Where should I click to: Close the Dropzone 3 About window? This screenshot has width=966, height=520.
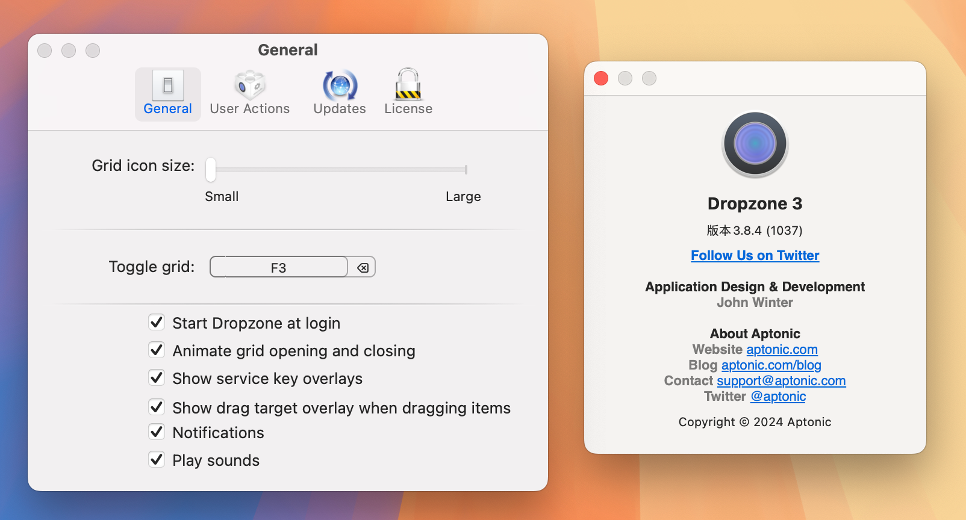(x=601, y=78)
